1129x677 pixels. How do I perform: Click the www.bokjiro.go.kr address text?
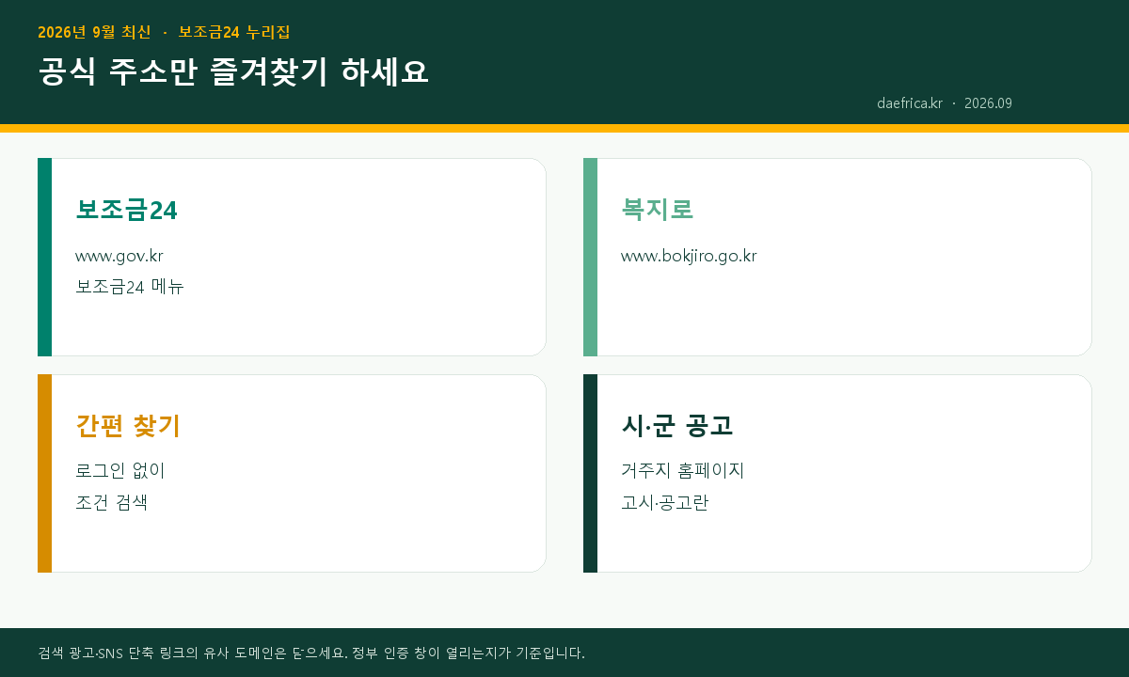click(x=689, y=256)
